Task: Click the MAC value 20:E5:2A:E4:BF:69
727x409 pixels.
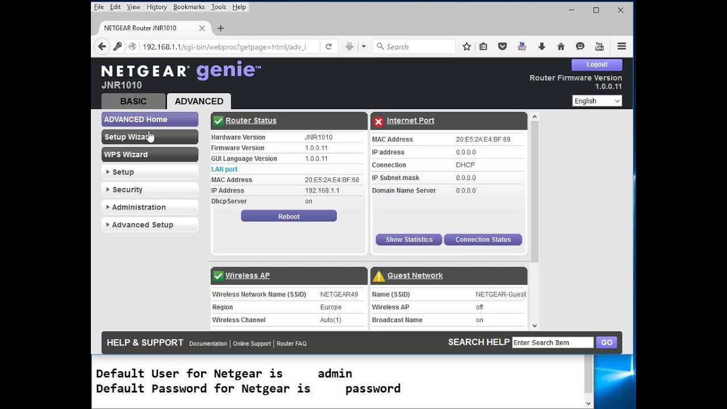Action: pyautogui.click(x=483, y=139)
